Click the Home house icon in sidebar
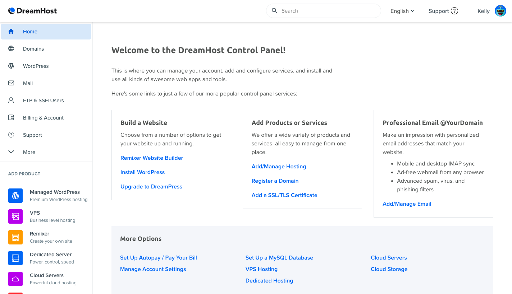 [11, 31]
